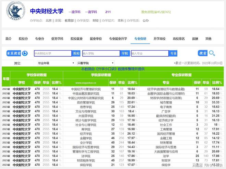Click the 年级 column header
This screenshot has height=169, width=226.
[x=6, y=79]
